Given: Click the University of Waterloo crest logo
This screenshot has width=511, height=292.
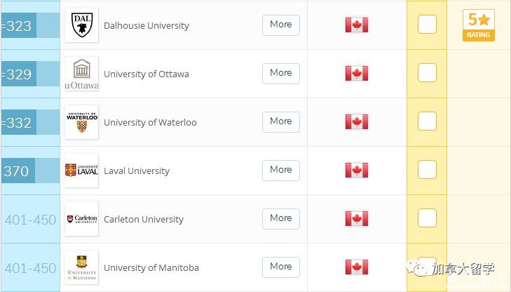Looking at the screenshot, I should click(x=81, y=122).
